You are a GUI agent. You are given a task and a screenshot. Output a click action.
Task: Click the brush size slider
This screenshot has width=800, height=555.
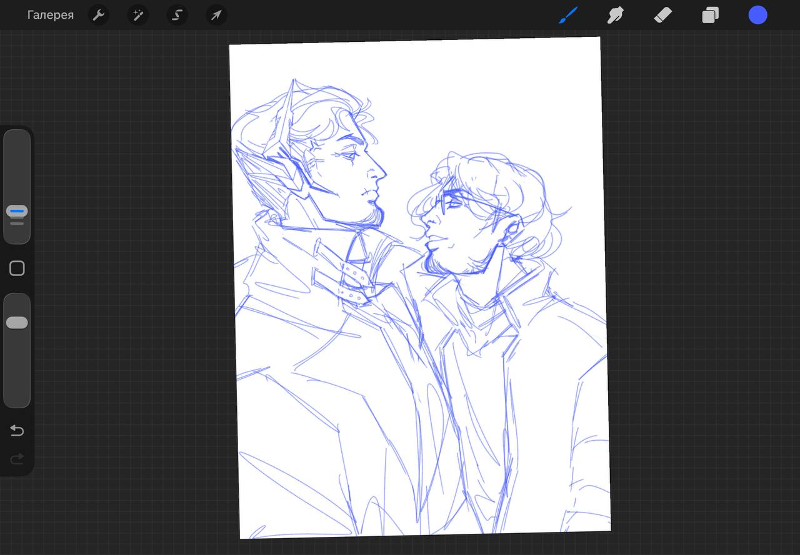click(x=17, y=186)
